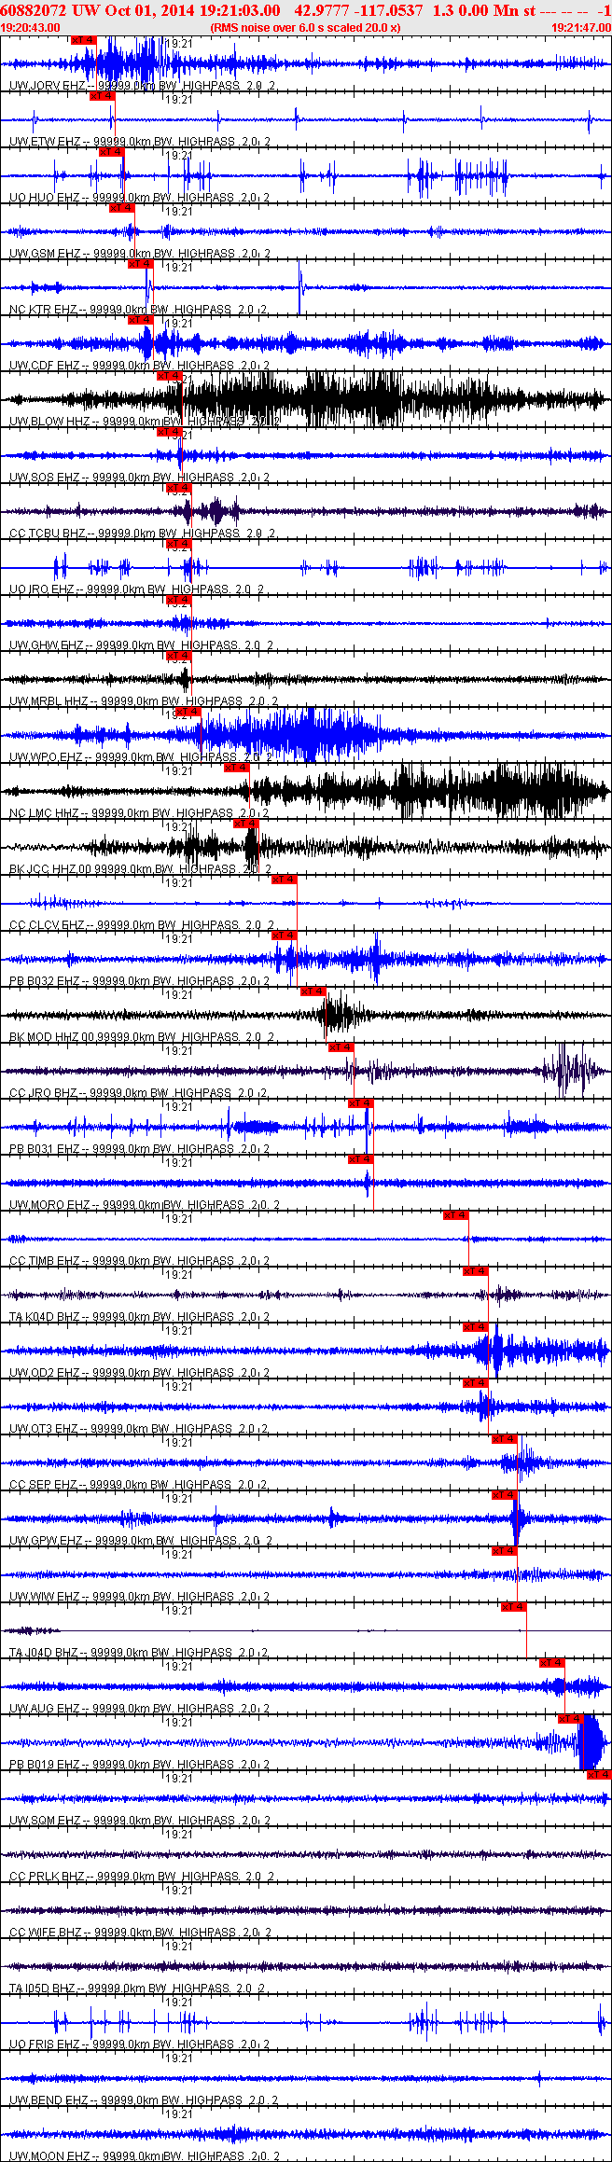This screenshot has height=2162, width=612.
Task: Select the pick flag on the CC.SEP trace
Action: [x=504, y=1439]
